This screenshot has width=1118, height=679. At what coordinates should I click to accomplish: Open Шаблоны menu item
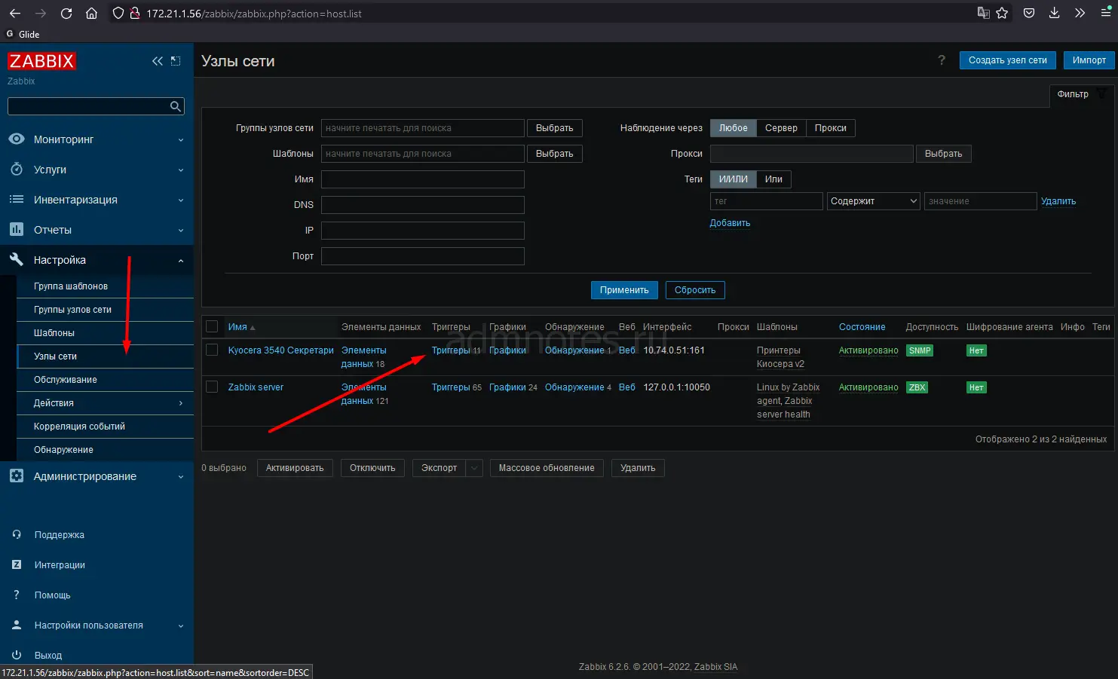click(x=105, y=333)
